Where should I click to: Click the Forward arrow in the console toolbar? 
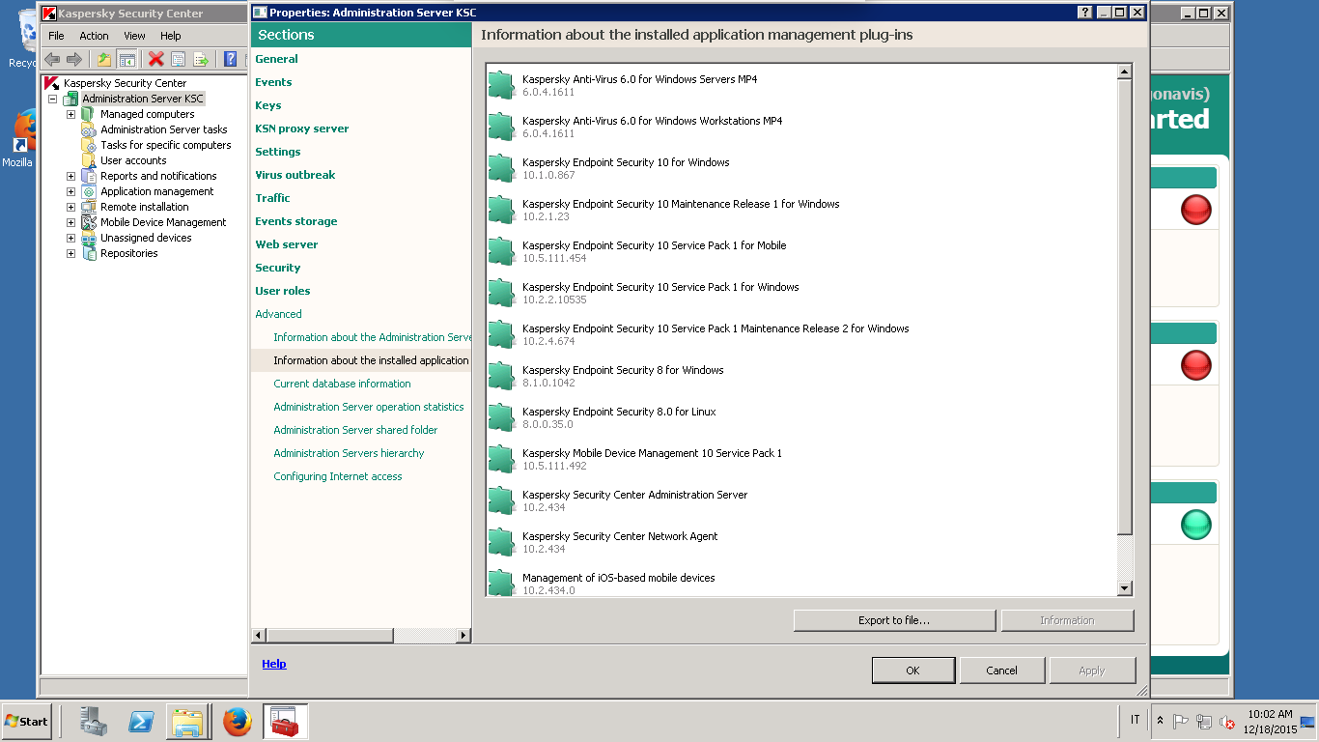coord(73,59)
